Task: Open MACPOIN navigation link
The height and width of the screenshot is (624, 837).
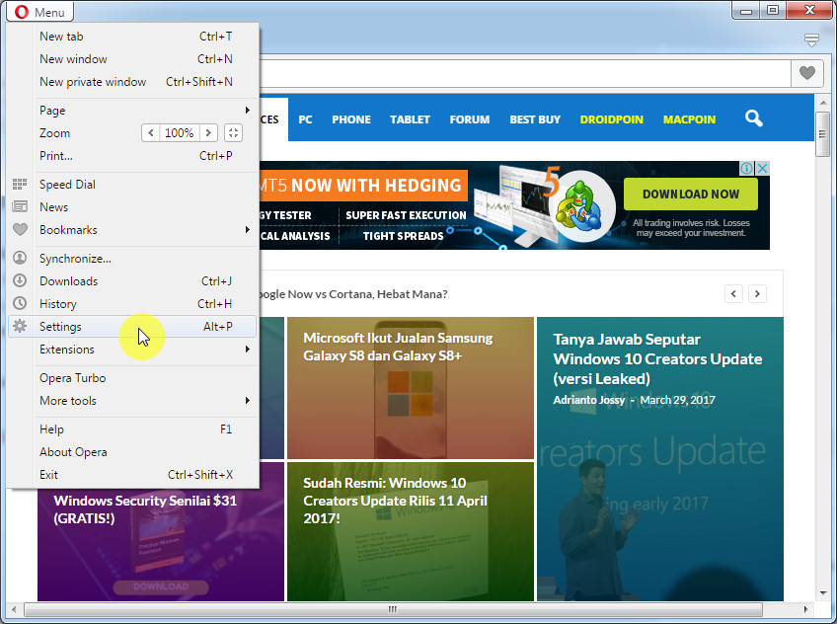Action: coord(689,119)
